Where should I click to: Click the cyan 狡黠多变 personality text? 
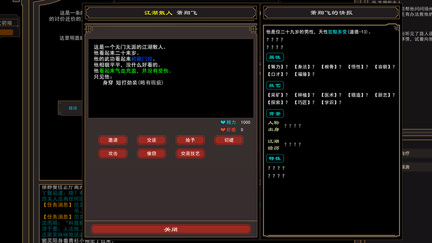(337, 32)
